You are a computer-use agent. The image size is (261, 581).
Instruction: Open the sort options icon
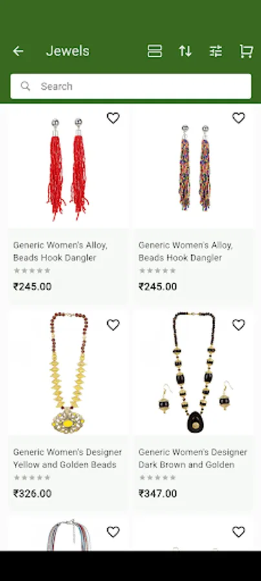185,51
